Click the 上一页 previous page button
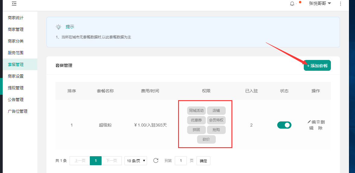Screen dimensions: 355x173 coord(80,161)
